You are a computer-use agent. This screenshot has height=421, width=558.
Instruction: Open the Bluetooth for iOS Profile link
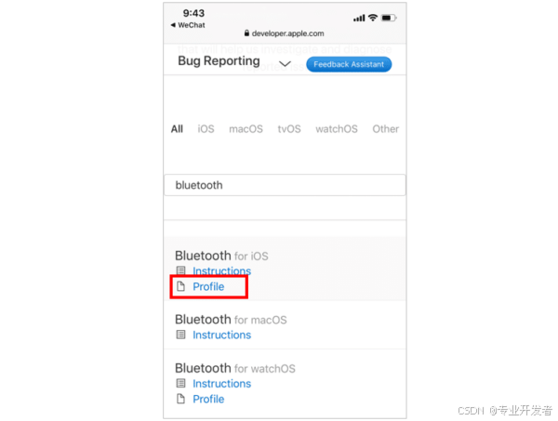point(208,286)
